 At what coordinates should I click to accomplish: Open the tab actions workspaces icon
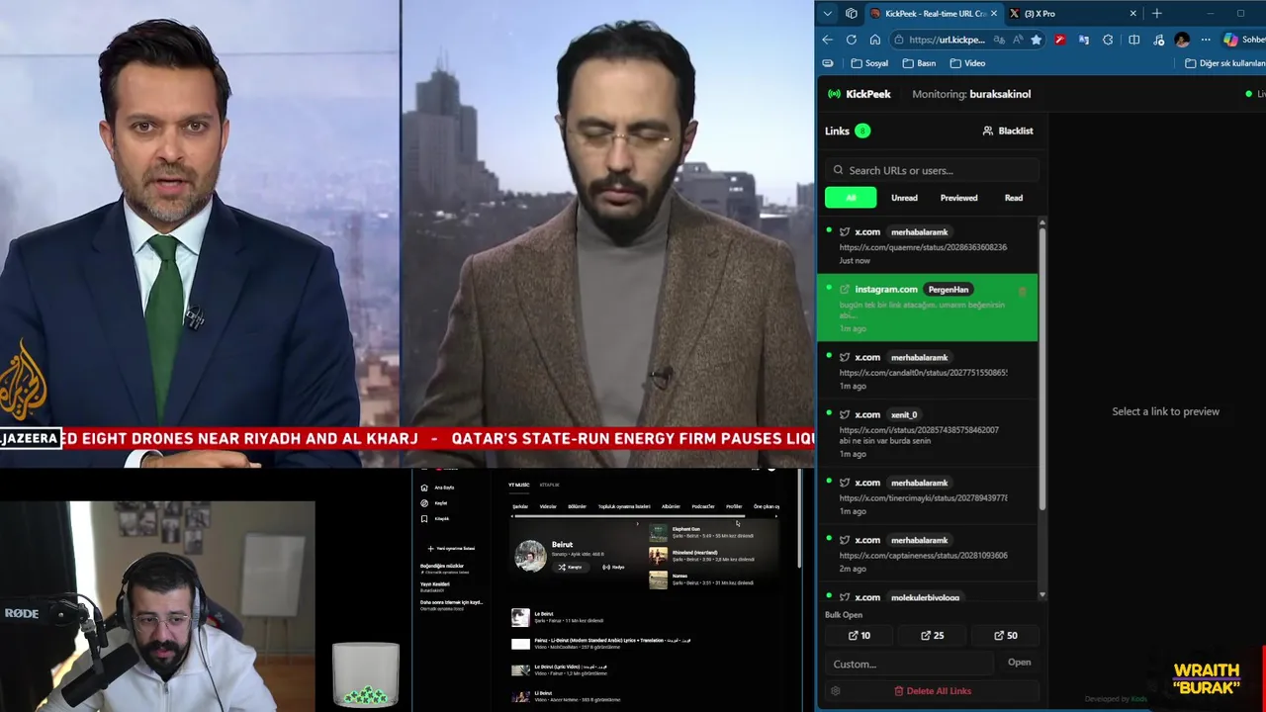click(852, 14)
